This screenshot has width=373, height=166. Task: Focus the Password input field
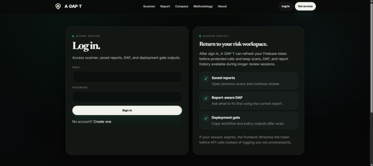(x=127, y=97)
